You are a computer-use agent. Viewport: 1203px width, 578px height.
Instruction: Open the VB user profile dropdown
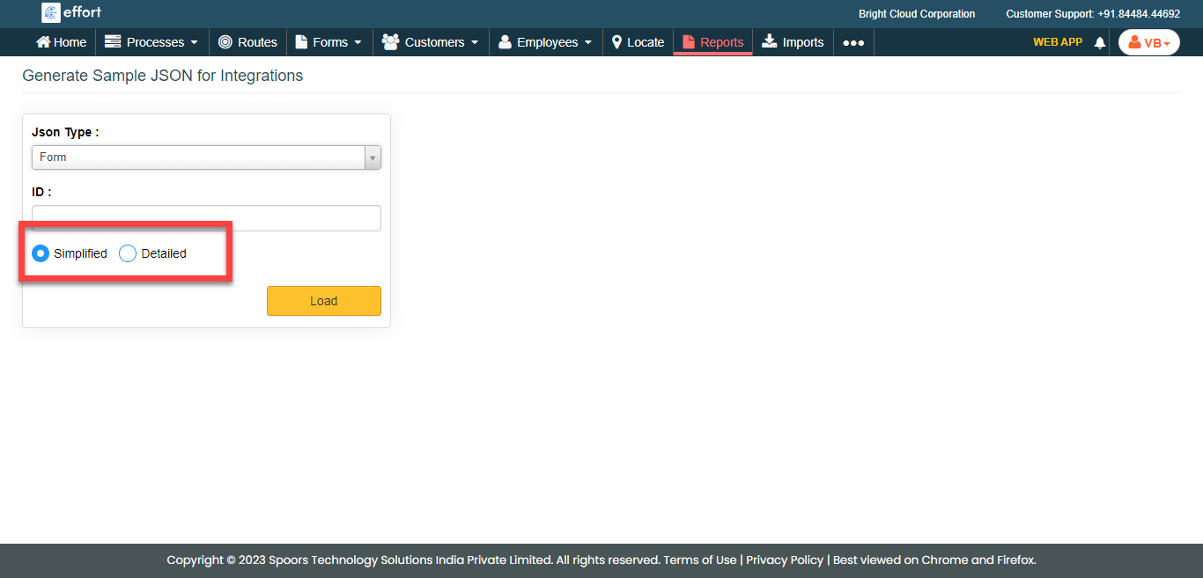(1148, 42)
